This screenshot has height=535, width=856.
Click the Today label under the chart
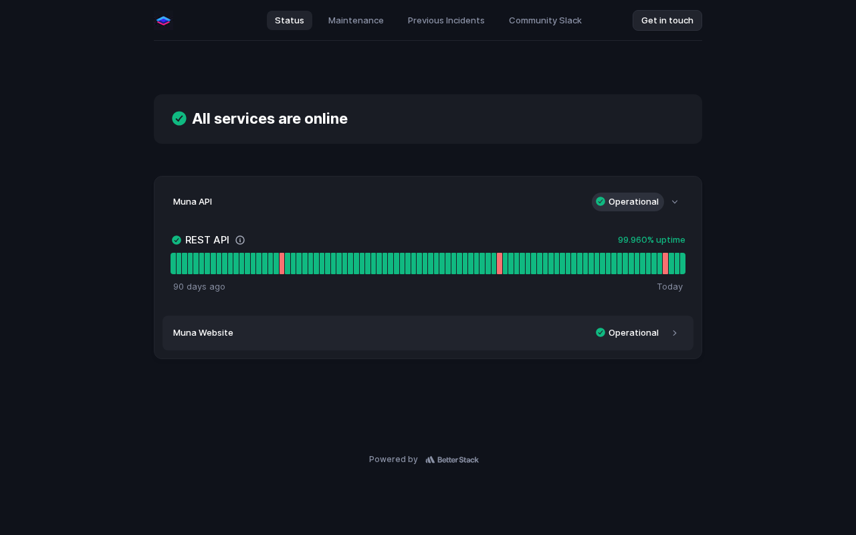pyautogui.click(x=669, y=287)
